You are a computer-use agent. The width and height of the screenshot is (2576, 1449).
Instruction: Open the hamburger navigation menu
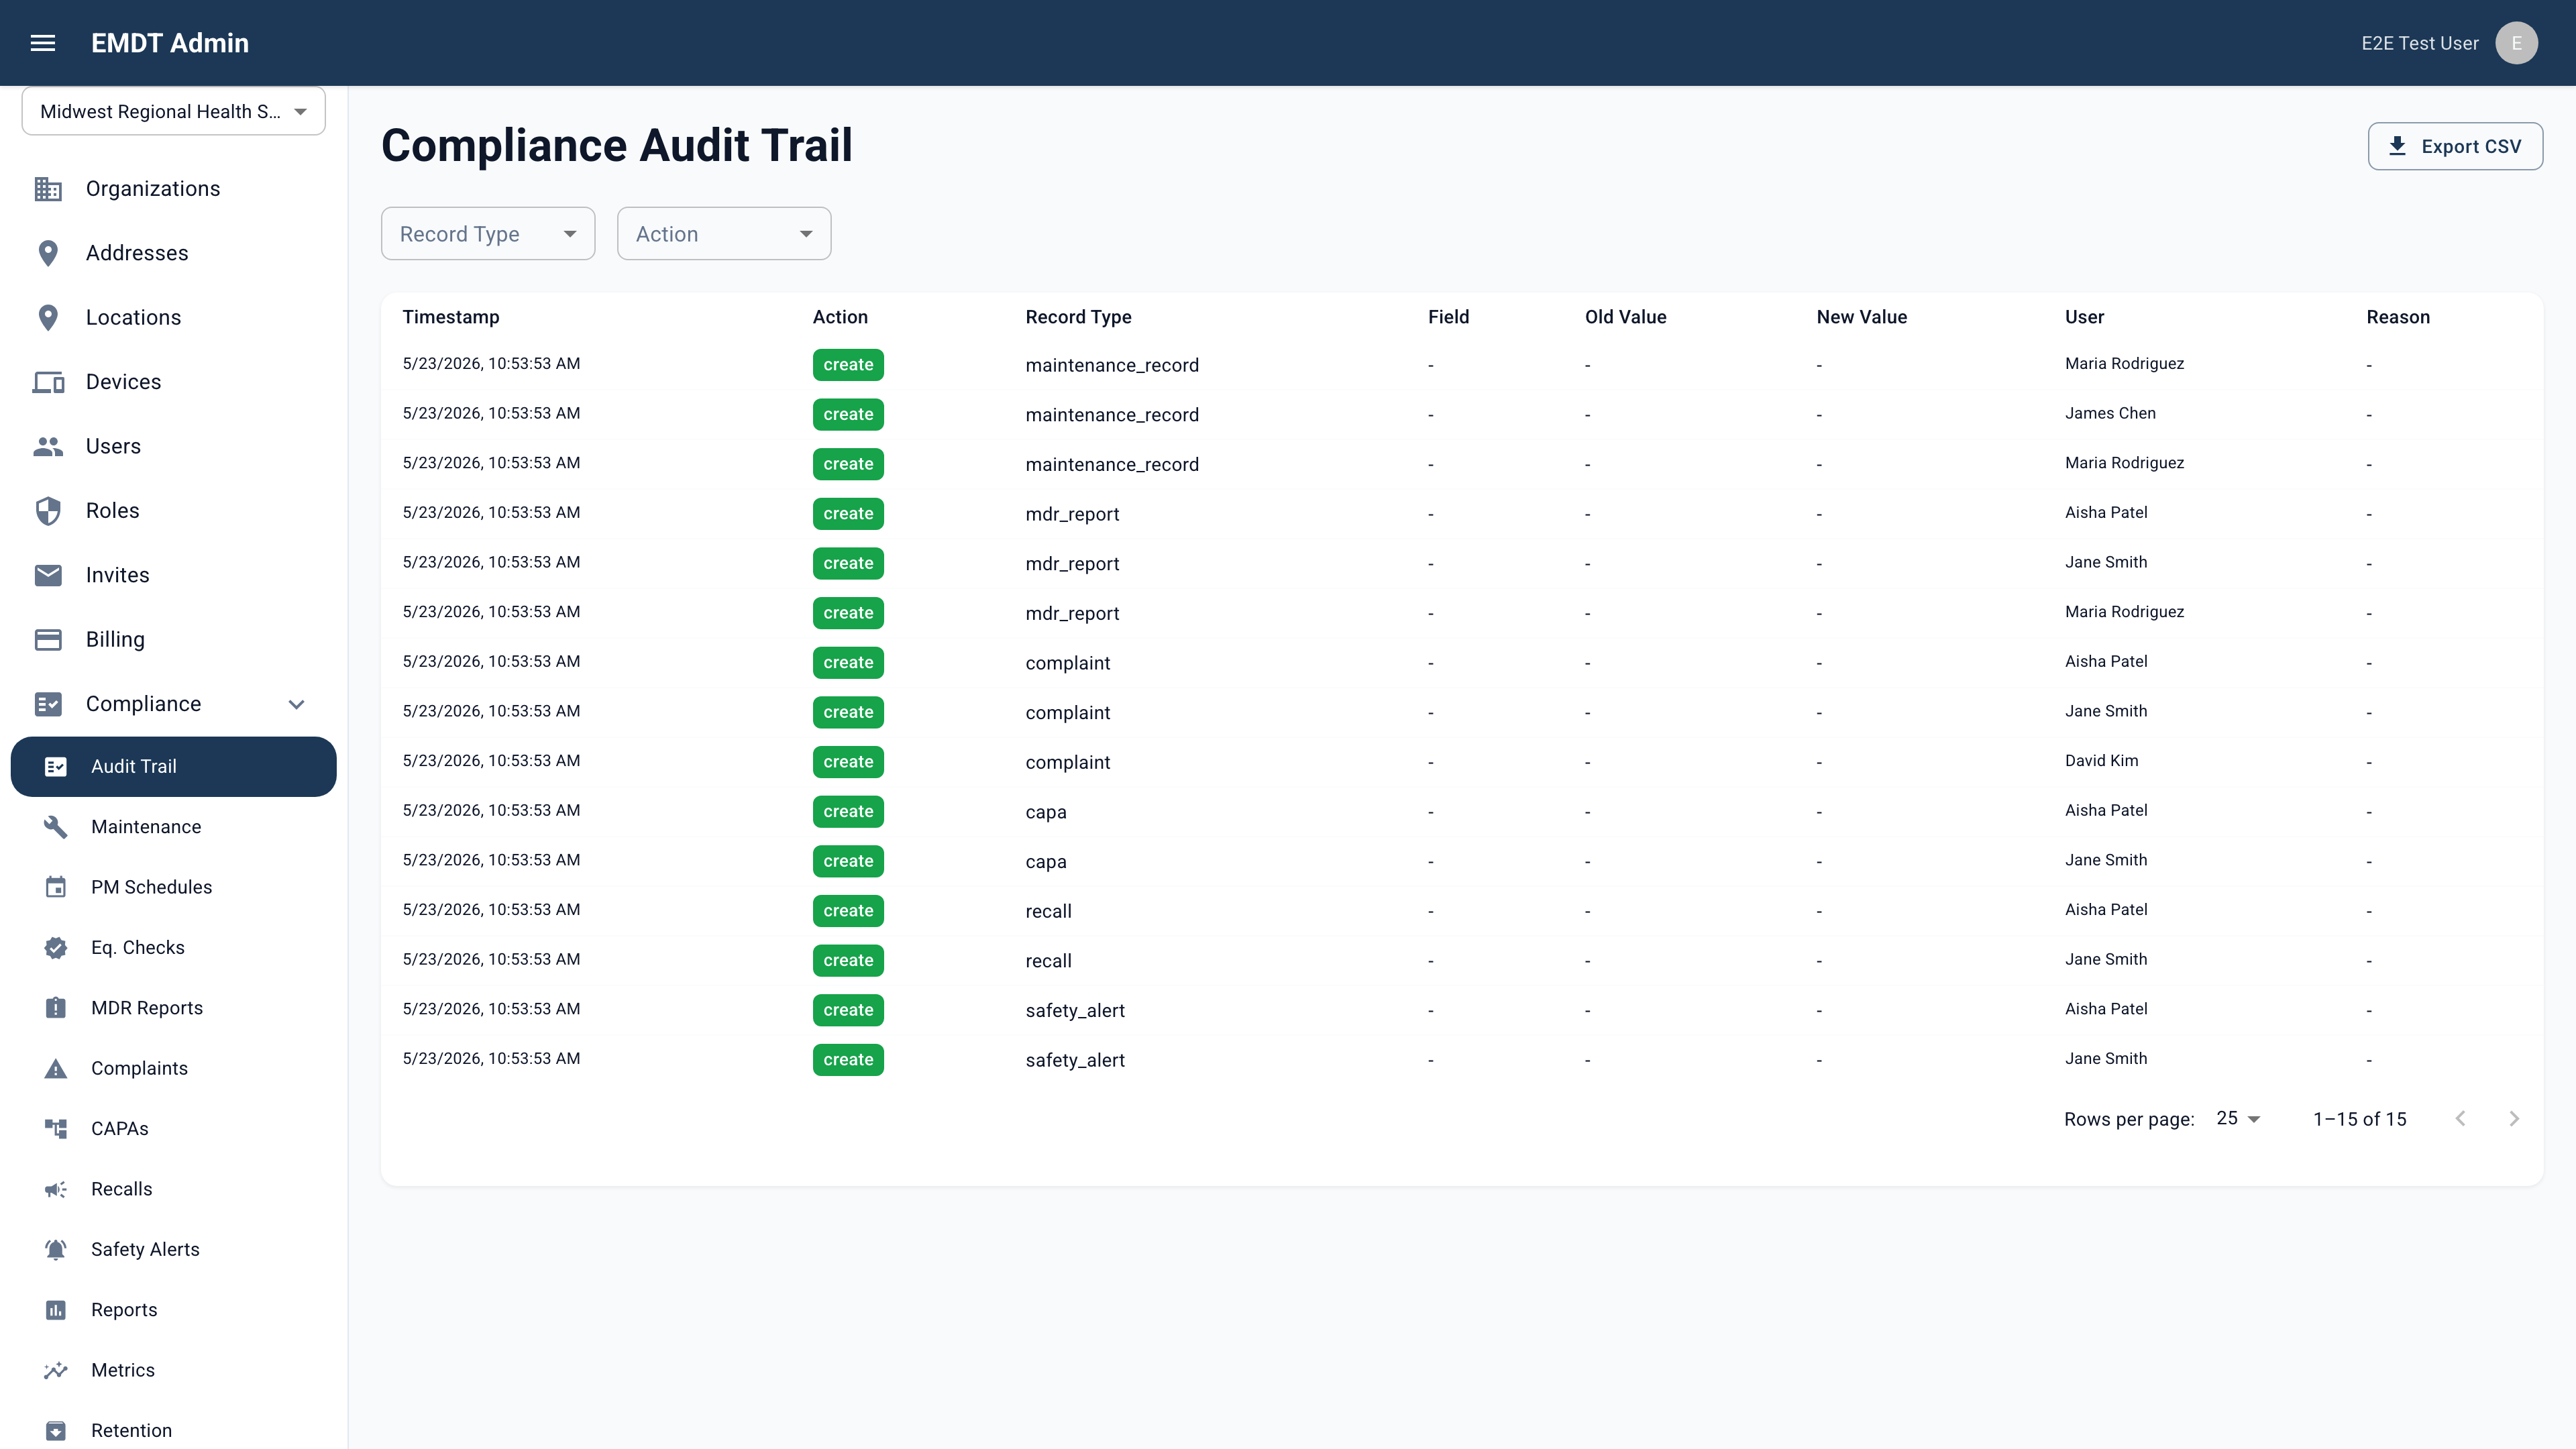pos(43,43)
